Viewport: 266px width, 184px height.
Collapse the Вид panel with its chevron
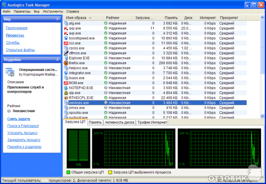coord(58,20)
